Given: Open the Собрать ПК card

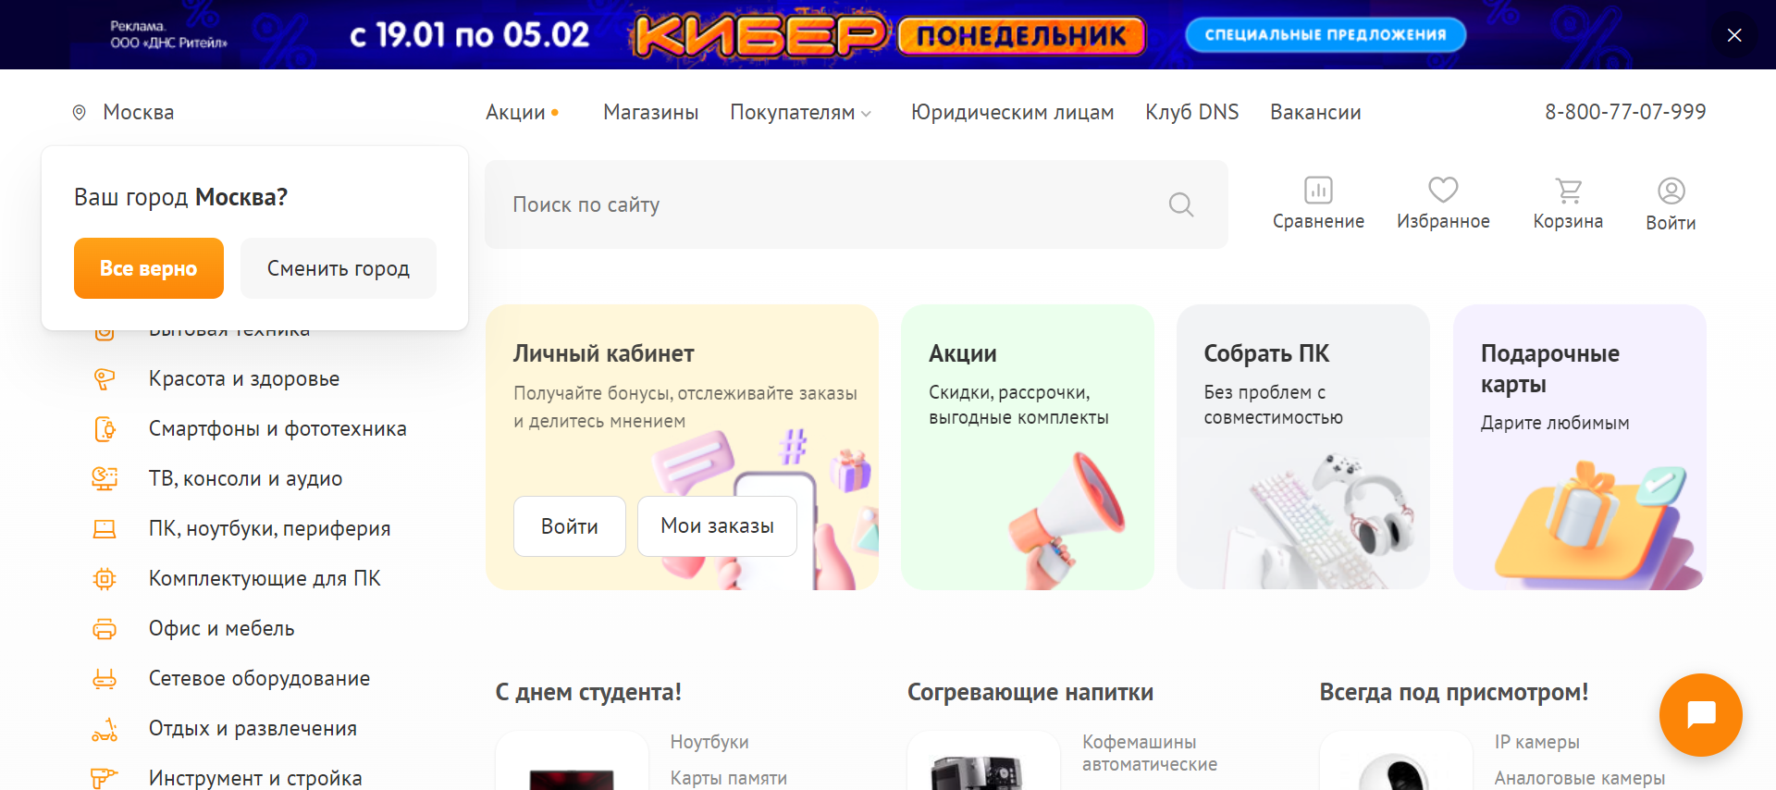Looking at the screenshot, I should 1303,447.
